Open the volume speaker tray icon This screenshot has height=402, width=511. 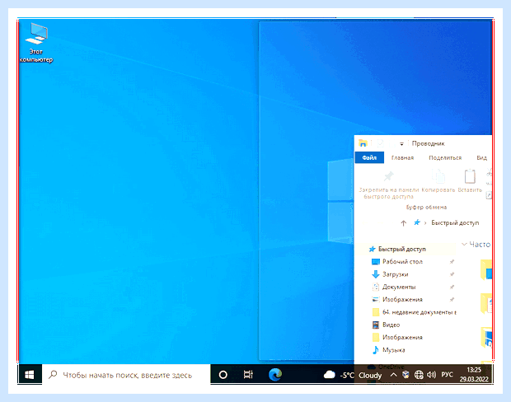click(432, 375)
